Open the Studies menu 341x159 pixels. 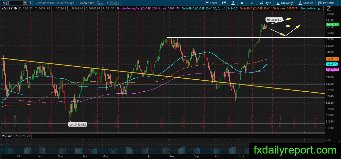pos(306,3)
